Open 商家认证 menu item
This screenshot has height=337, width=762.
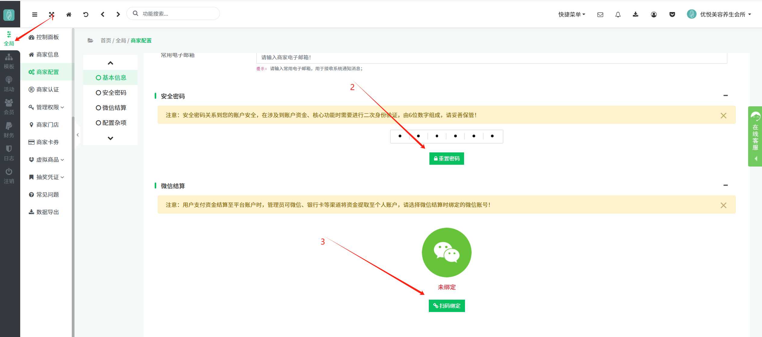(x=46, y=89)
